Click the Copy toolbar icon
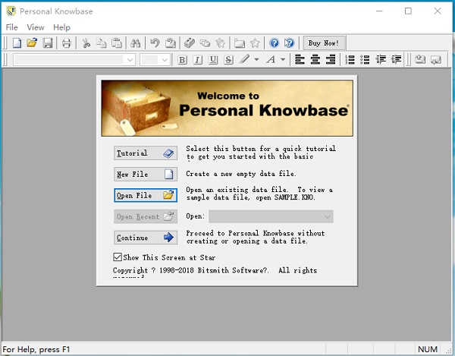The image size is (455, 356). pos(101,43)
